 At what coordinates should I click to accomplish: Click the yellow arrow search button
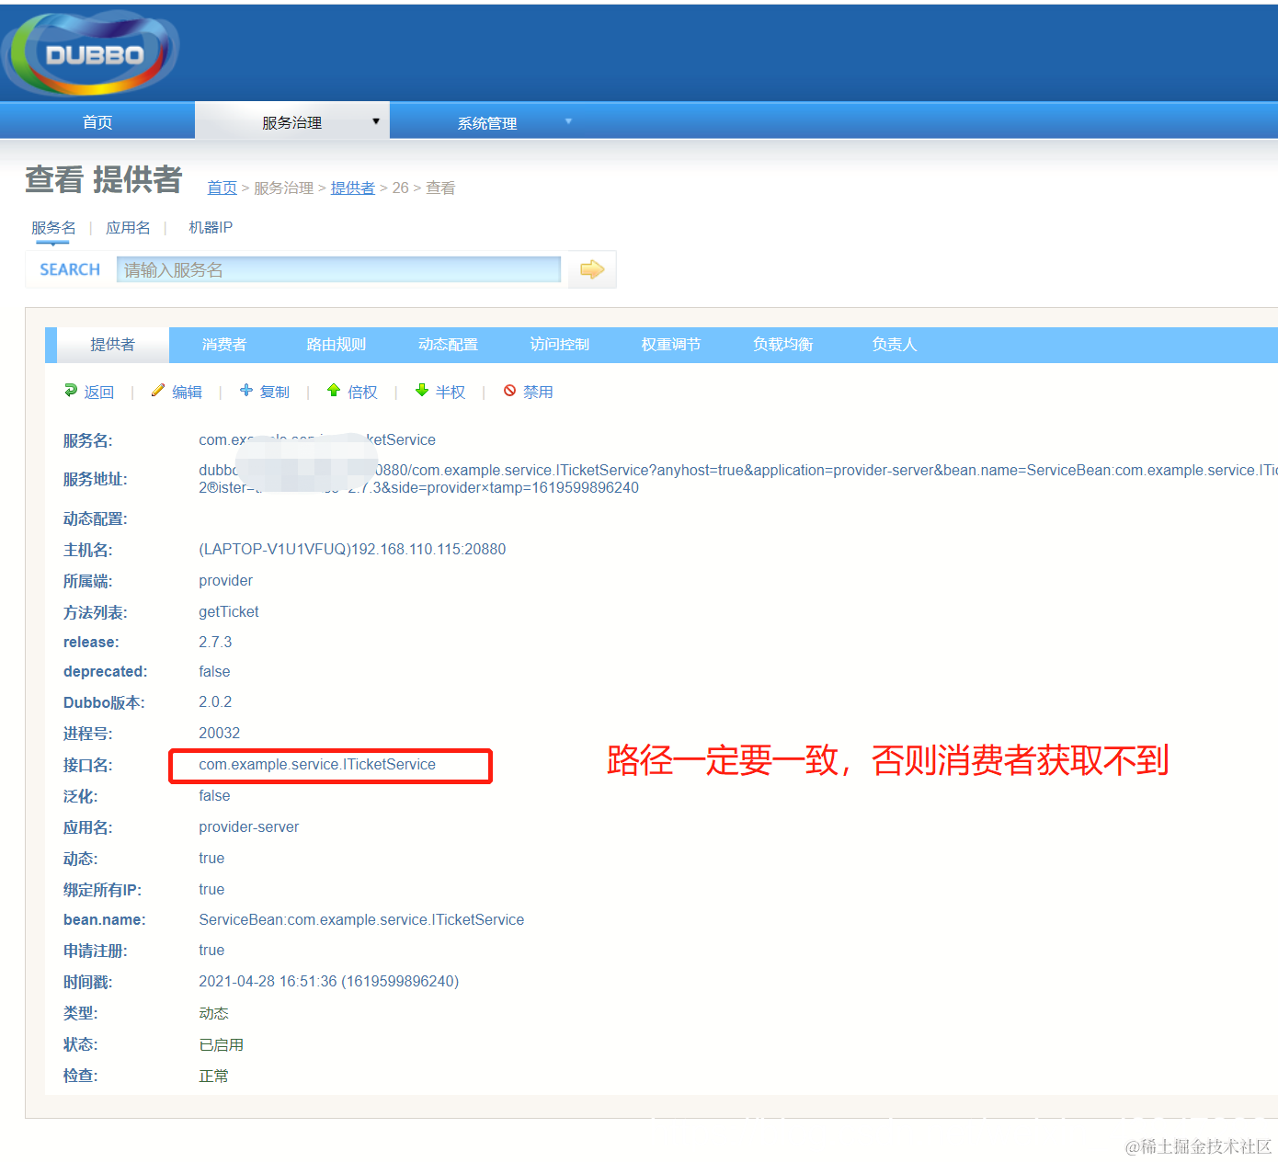coord(592,269)
